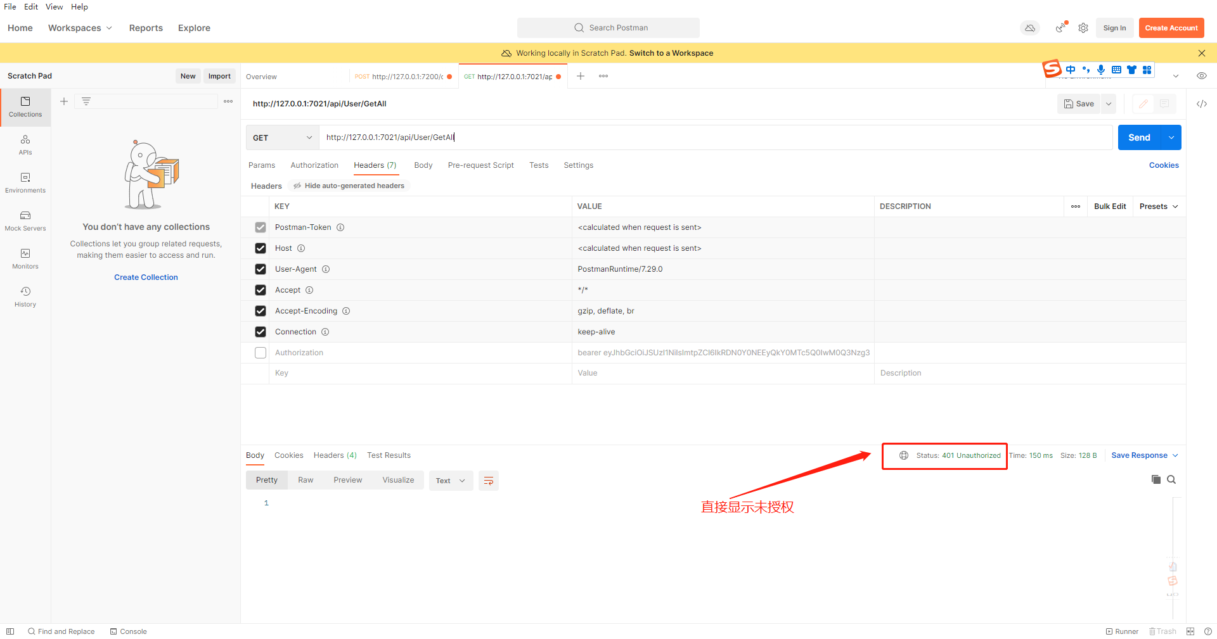
Task: Open the collections panel more-options ellipsis
Action: click(x=228, y=101)
